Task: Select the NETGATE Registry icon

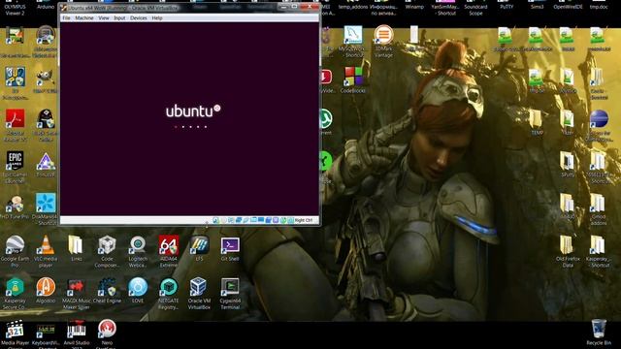Action: pyautogui.click(x=169, y=287)
